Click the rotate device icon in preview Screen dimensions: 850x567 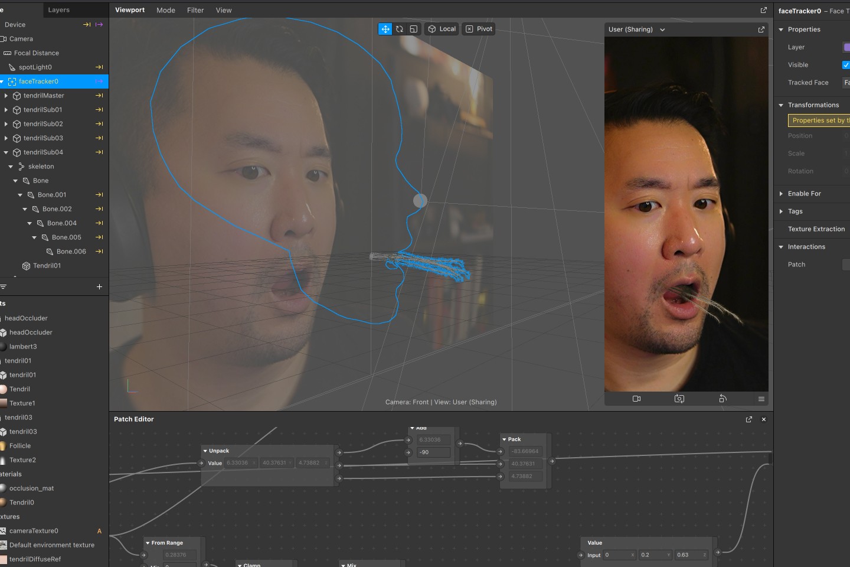[722, 399]
